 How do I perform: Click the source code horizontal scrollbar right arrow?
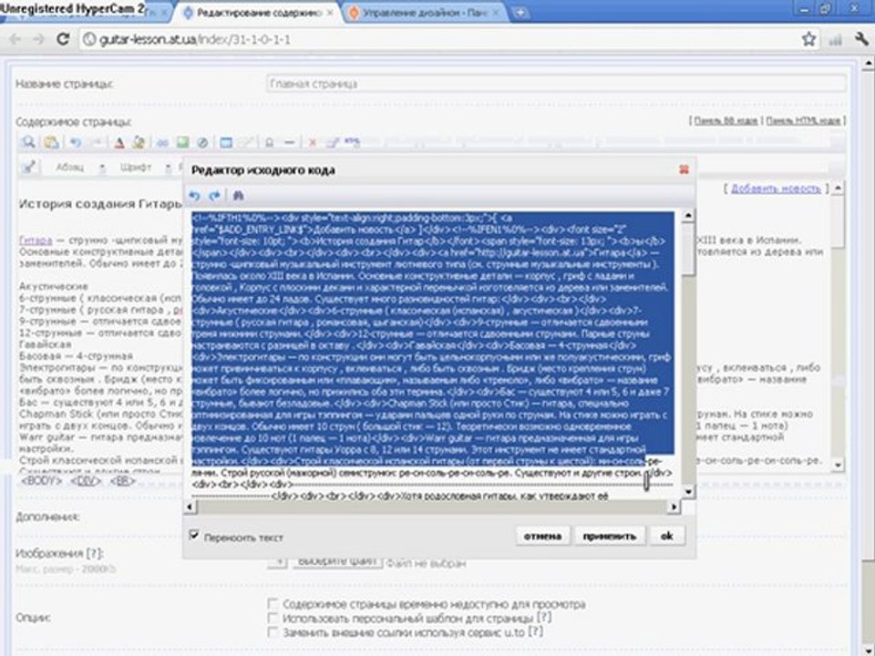[x=674, y=507]
